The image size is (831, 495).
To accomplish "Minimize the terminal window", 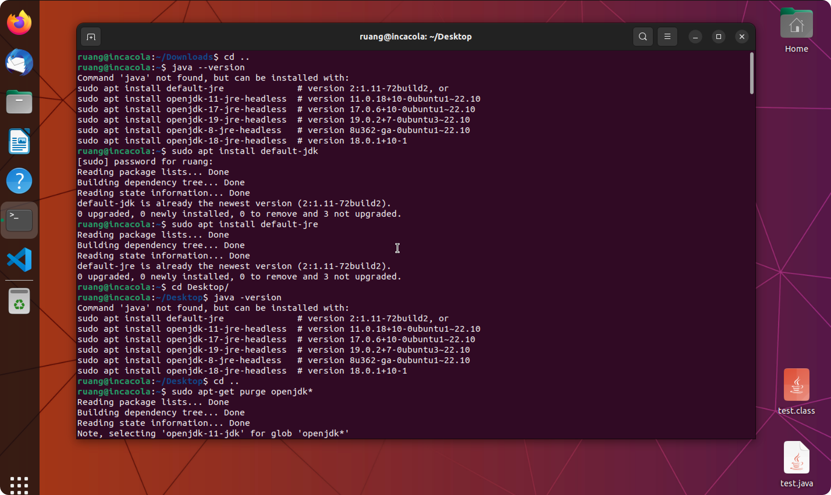I will [695, 37].
